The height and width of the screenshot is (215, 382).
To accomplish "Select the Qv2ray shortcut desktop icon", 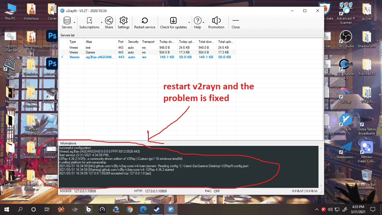I will coord(346,95).
